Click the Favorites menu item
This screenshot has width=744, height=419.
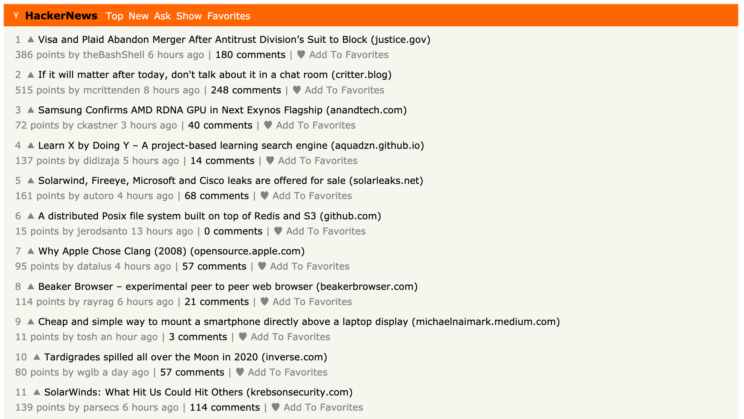pyautogui.click(x=229, y=16)
